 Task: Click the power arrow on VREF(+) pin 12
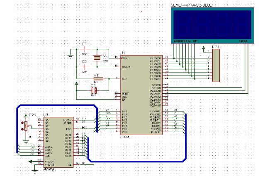pos(31,162)
